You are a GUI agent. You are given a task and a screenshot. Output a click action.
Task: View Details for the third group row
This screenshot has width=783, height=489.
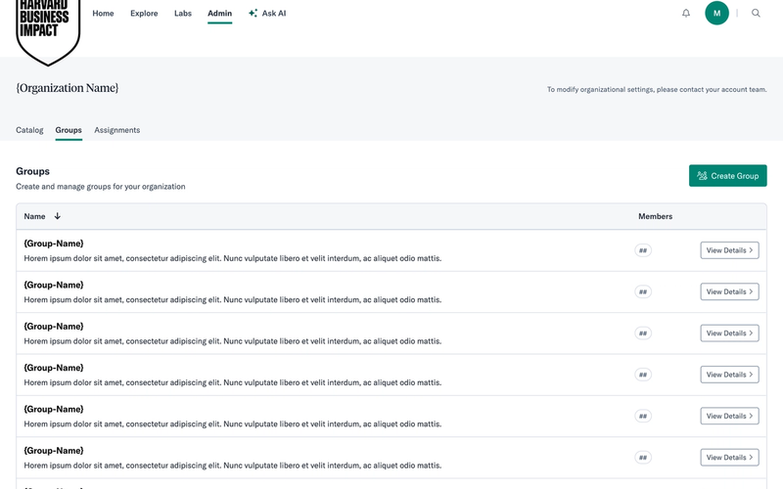click(729, 333)
